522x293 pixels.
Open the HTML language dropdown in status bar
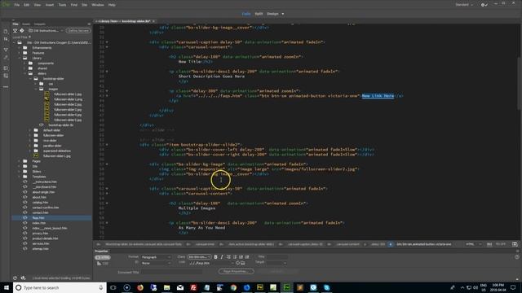point(473,244)
